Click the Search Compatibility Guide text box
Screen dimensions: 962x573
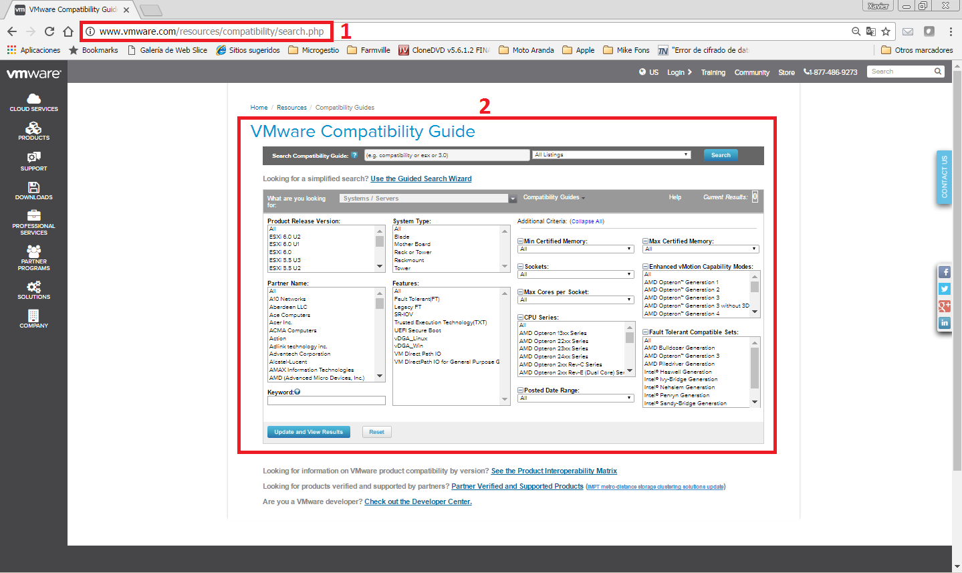(447, 155)
